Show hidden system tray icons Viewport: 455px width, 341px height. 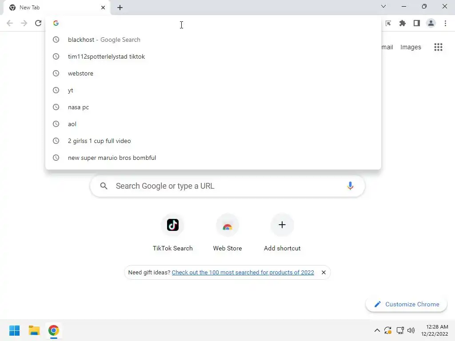coord(377,330)
